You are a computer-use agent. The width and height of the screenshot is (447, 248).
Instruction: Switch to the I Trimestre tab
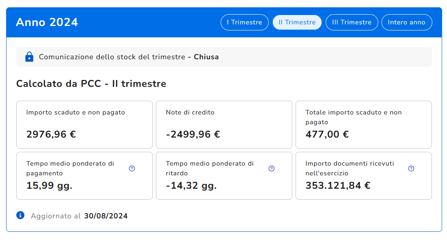click(244, 22)
